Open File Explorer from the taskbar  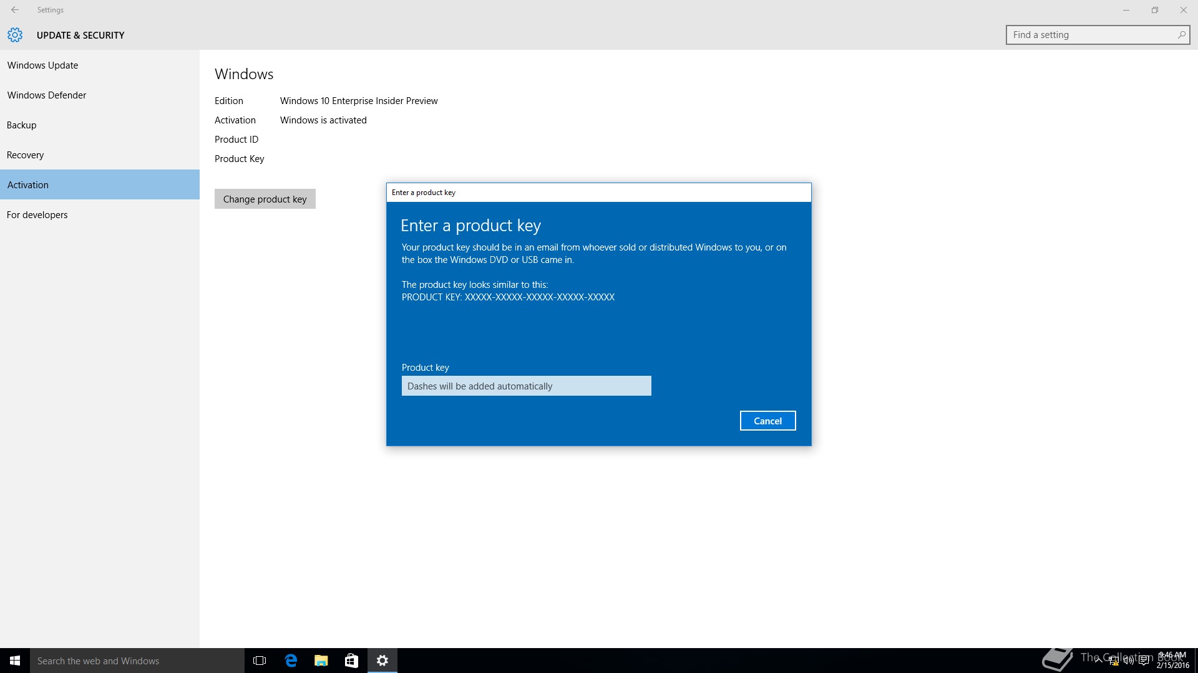click(x=321, y=661)
